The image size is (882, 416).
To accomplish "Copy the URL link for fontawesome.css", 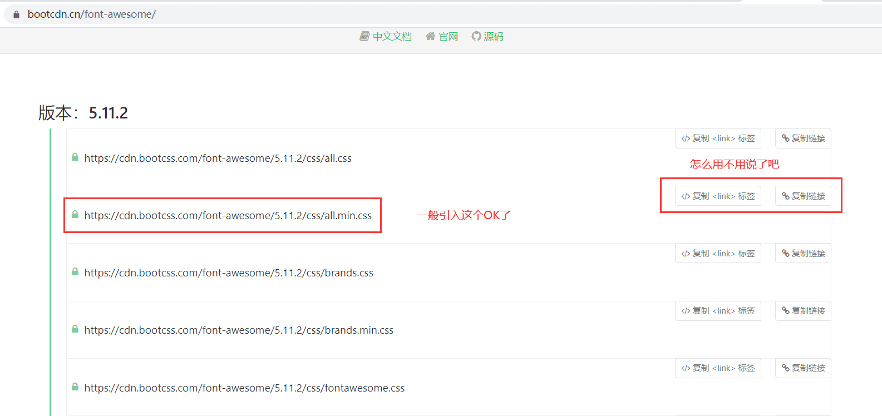I will pyautogui.click(x=803, y=368).
